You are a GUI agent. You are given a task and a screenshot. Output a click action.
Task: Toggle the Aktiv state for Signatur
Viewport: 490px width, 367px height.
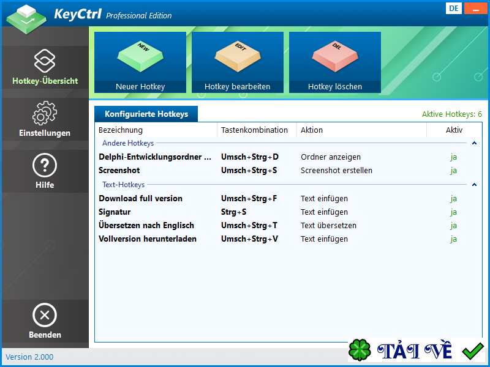pyautogui.click(x=453, y=212)
